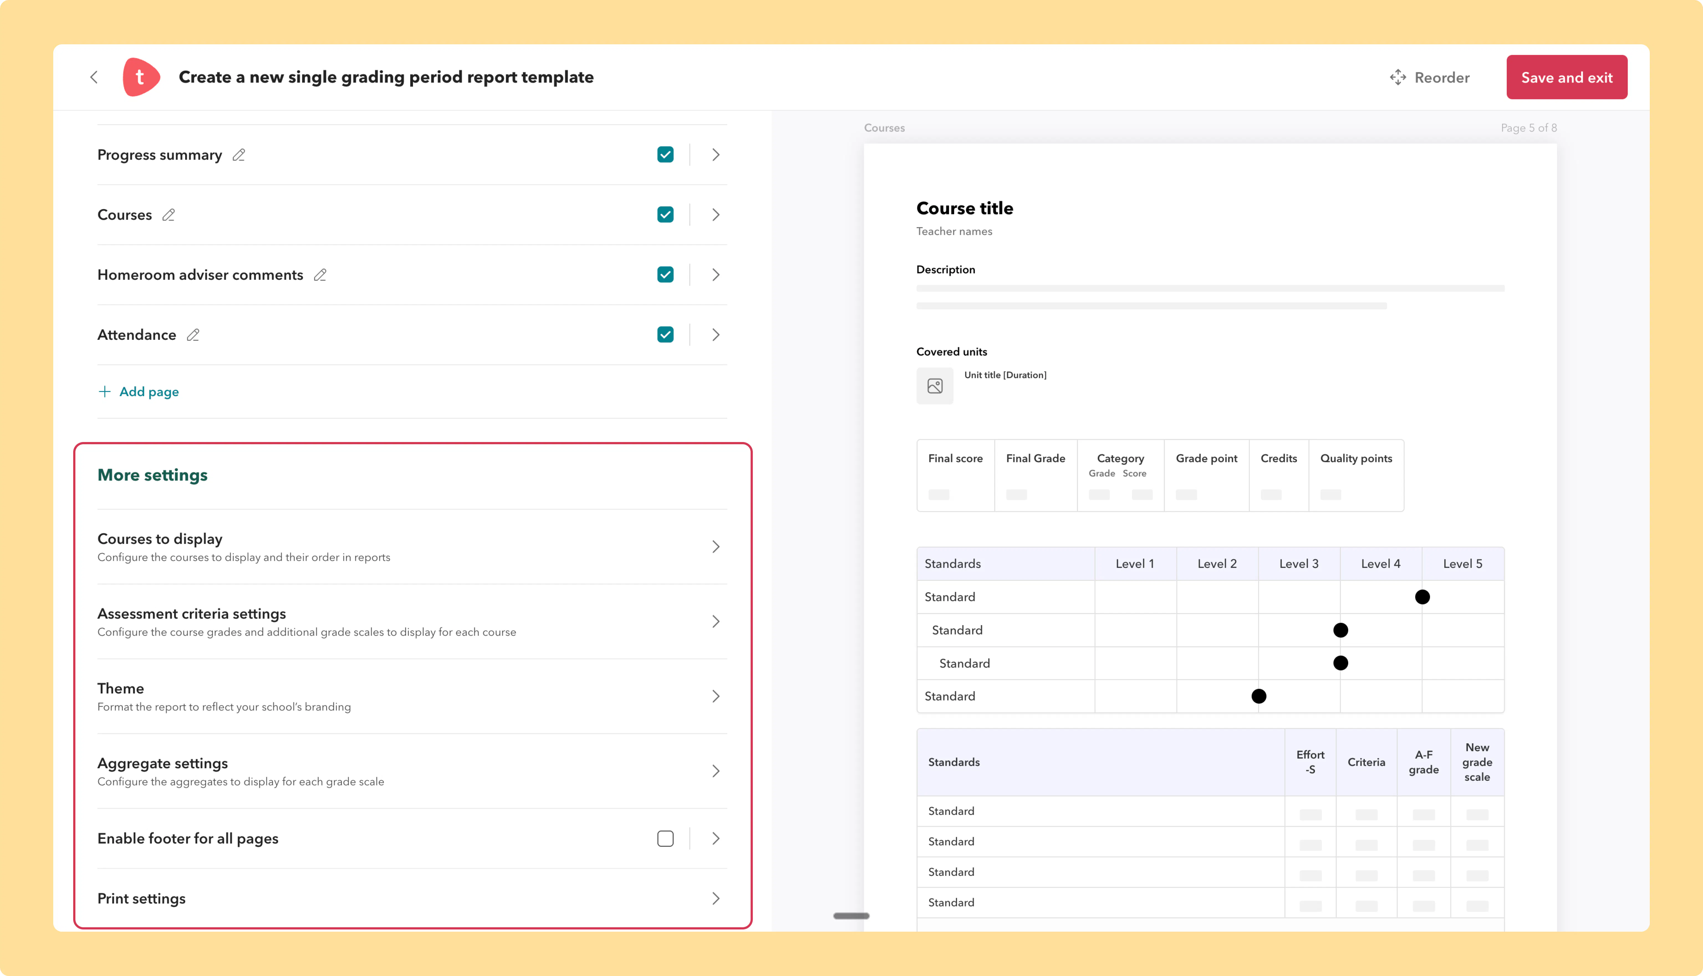Expand the Courses page settings chevron

click(x=716, y=215)
